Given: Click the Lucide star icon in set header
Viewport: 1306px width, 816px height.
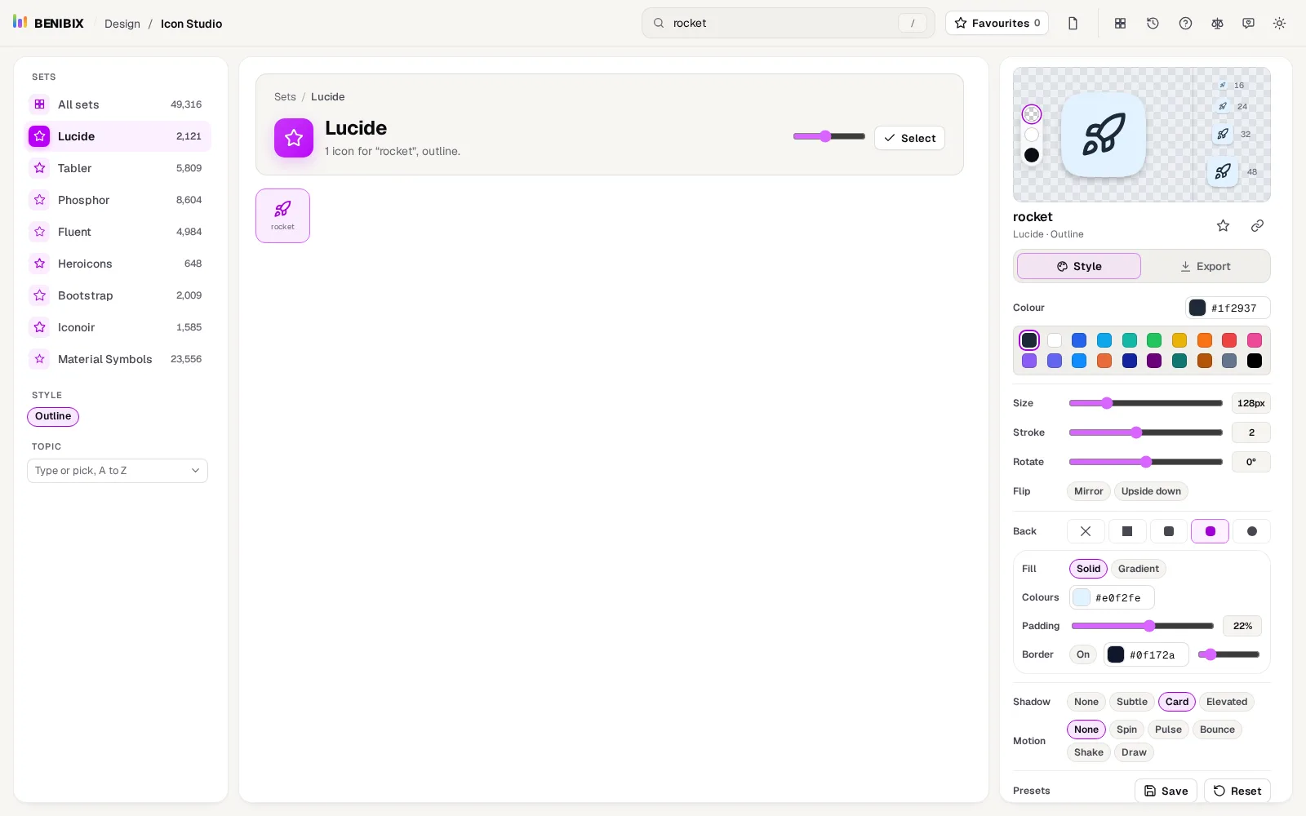Looking at the screenshot, I should (x=294, y=138).
